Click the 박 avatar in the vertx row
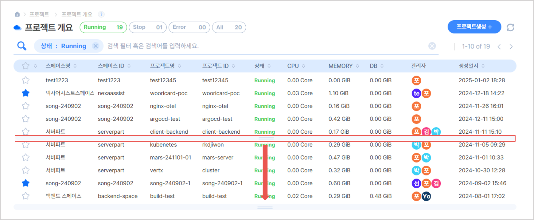Viewport: 534px width, 220px height. pos(416,171)
